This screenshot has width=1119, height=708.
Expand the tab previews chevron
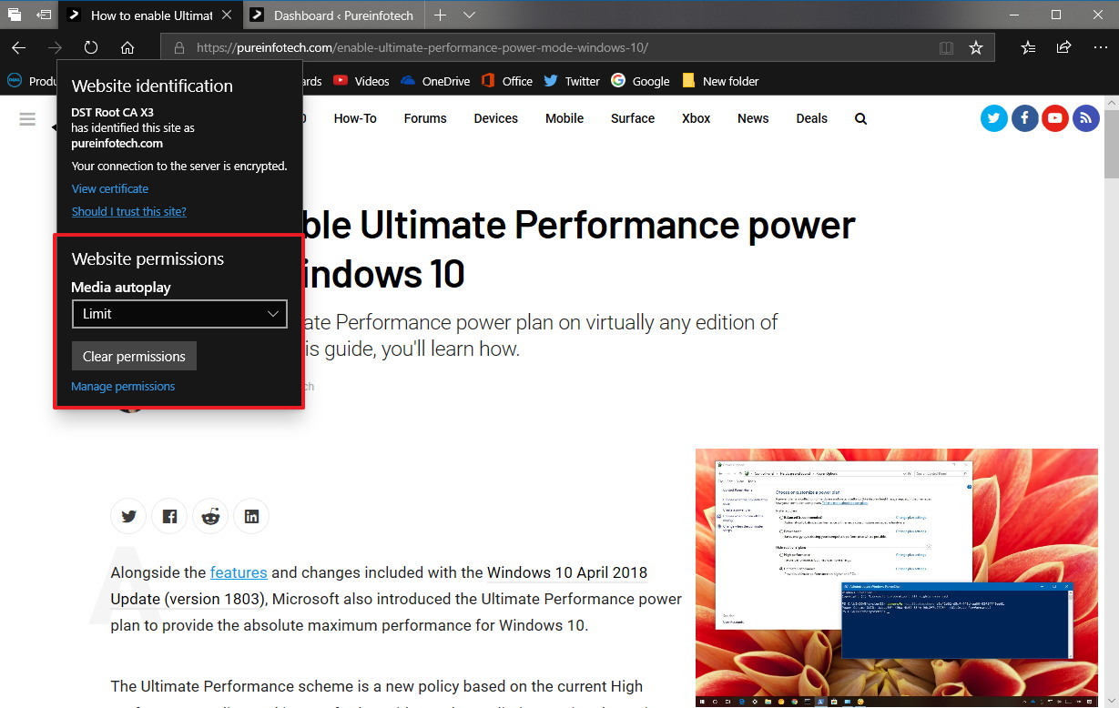pos(469,15)
